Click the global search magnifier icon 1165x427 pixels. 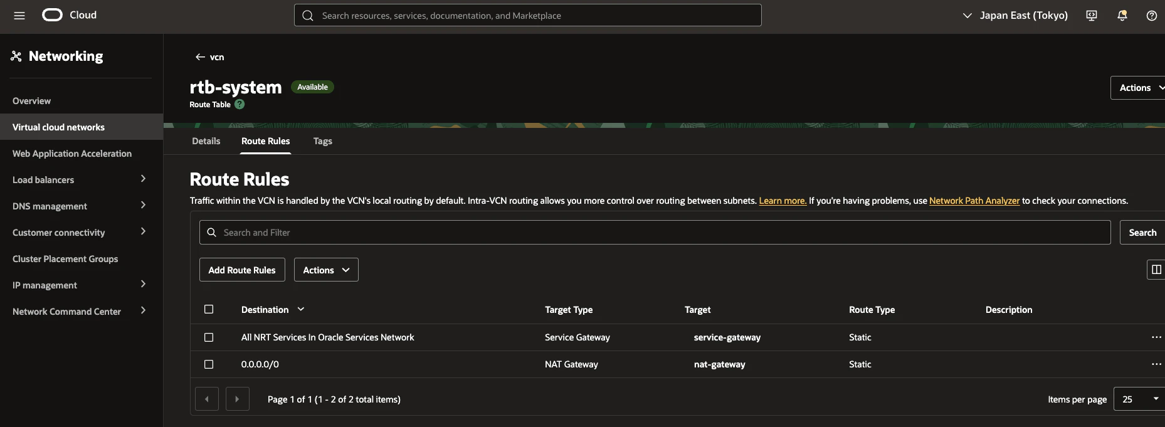coord(308,16)
